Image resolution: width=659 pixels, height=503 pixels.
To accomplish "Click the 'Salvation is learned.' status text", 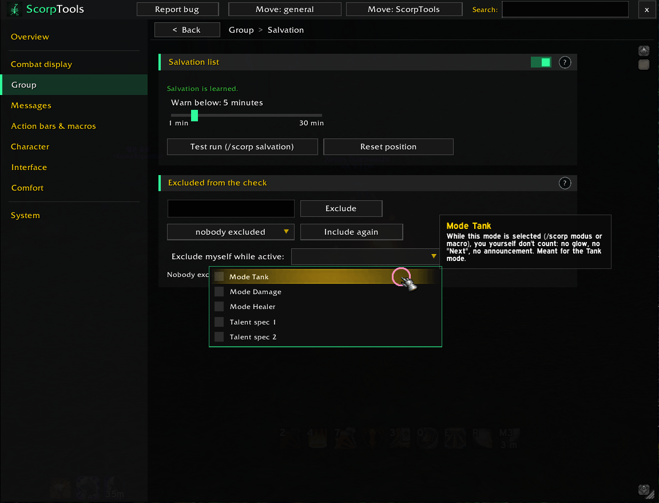I will click(202, 89).
